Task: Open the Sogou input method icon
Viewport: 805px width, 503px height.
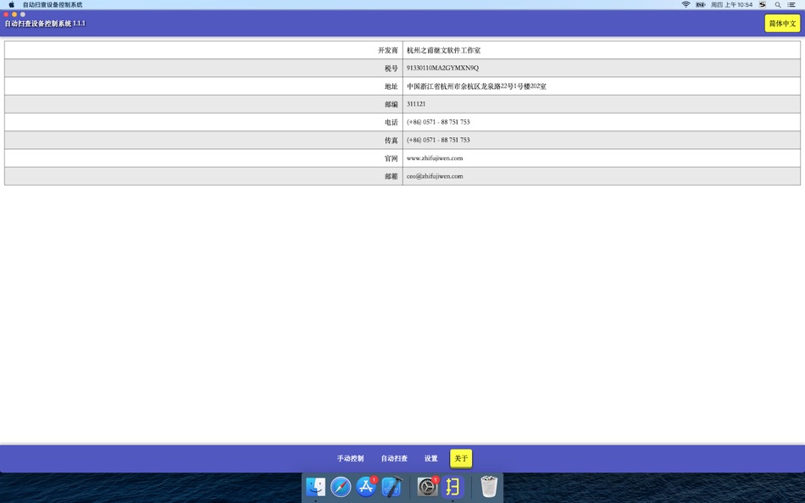Action: [x=763, y=4]
